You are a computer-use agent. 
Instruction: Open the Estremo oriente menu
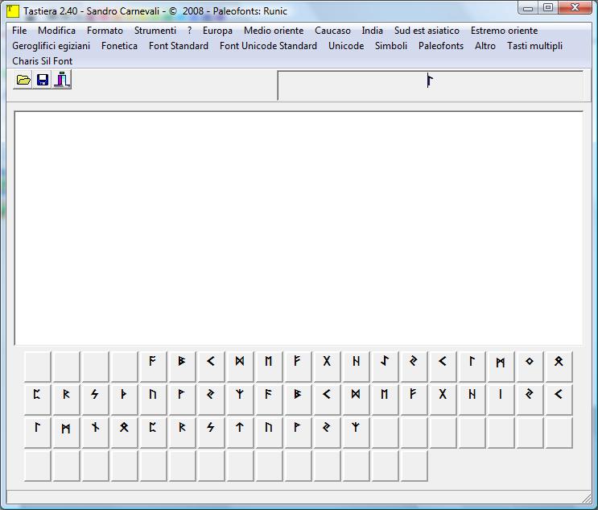(504, 31)
